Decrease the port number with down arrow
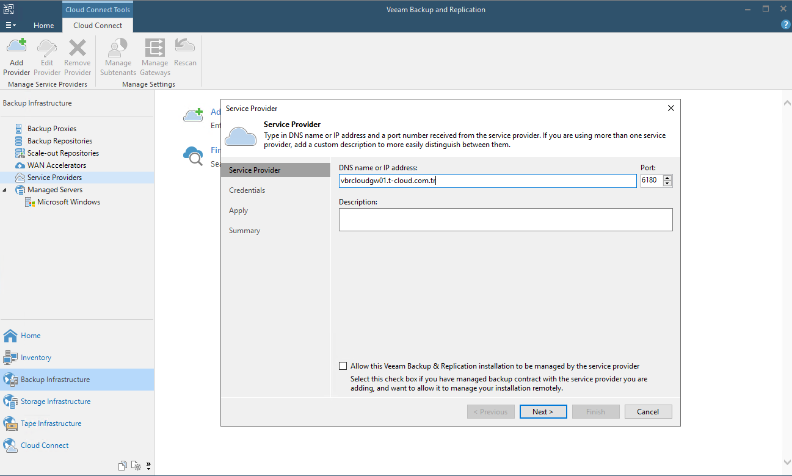 667,184
